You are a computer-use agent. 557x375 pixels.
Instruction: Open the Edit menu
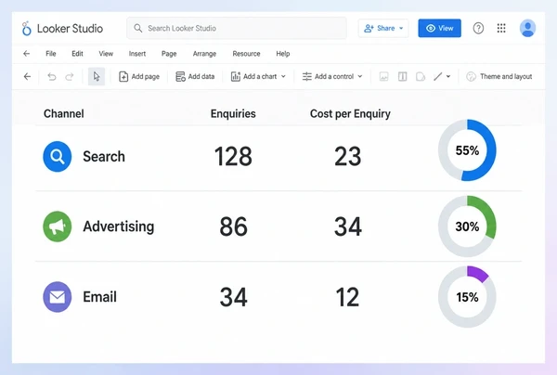(77, 54)
